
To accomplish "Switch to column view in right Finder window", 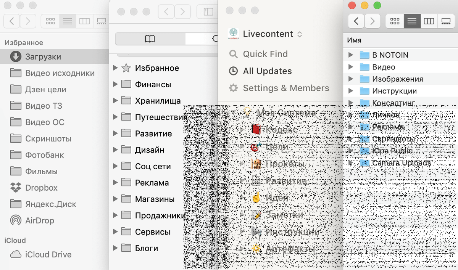I will tap(429, 21).
